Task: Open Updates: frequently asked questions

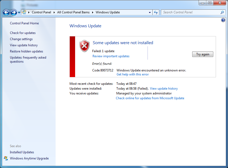Action: 28,60
